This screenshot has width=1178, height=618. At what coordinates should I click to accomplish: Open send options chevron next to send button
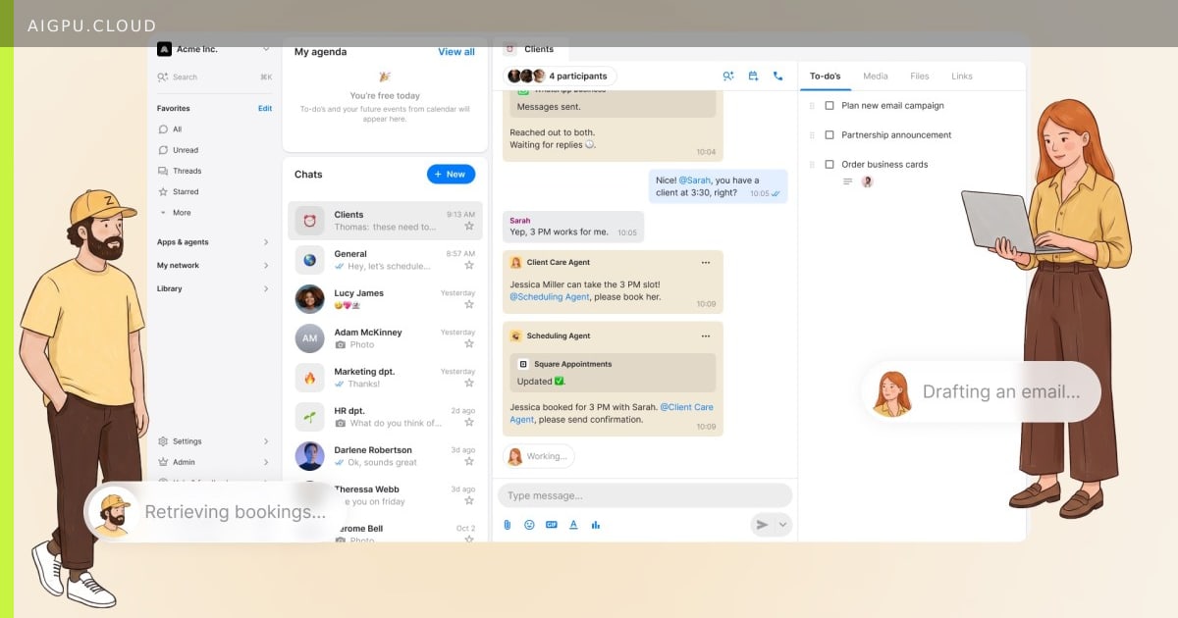[x=782, y=525]
